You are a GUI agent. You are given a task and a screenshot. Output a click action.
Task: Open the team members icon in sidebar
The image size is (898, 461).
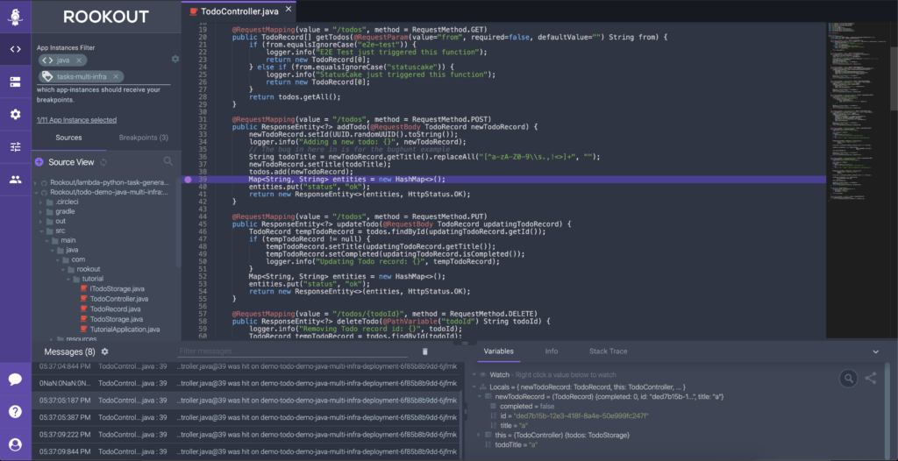16,180
